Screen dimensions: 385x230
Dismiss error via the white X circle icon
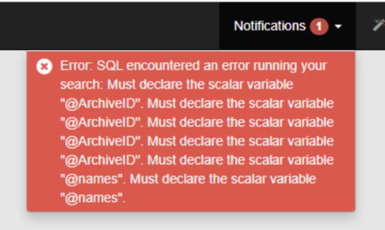coord(45,66)
